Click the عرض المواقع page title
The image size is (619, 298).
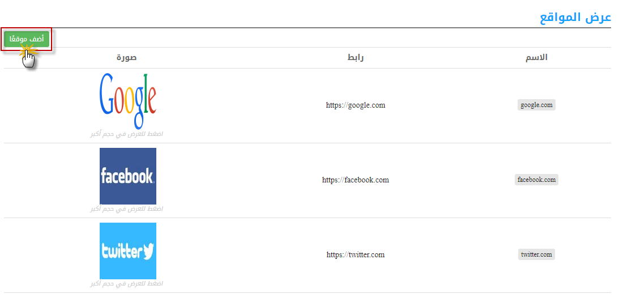coord(575,18)
